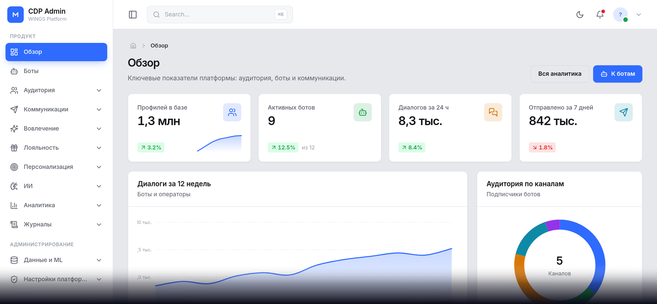
Task: Toggle the sidebar panel icon
Action: 133,15
